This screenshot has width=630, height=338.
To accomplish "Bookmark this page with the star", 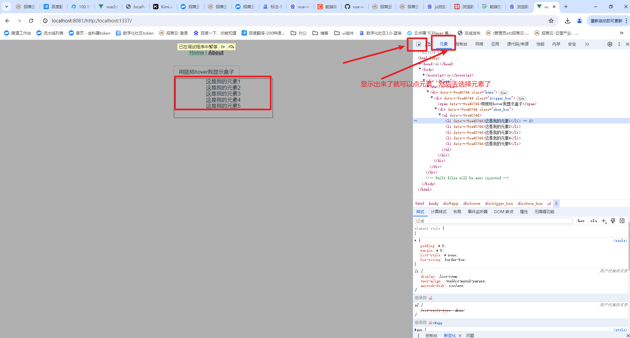I will 551,21.
